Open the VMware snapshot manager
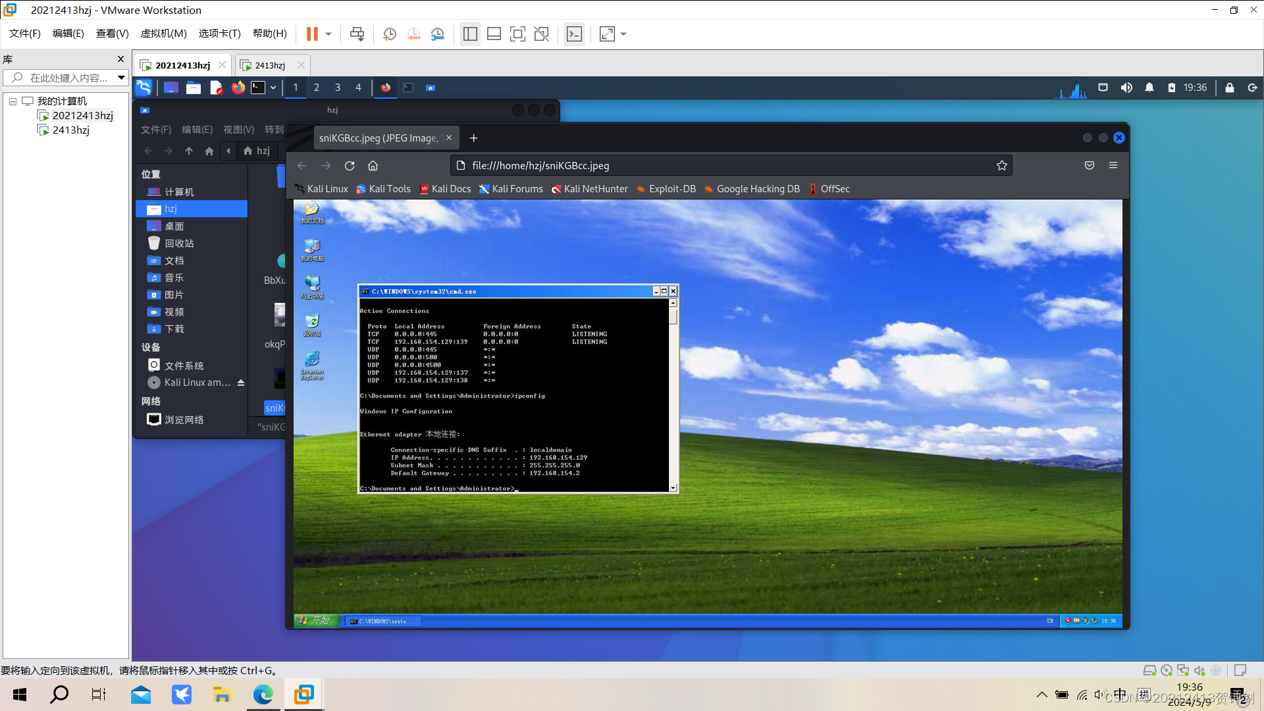This screenshot has height=711, width=1264. point(438,34)
